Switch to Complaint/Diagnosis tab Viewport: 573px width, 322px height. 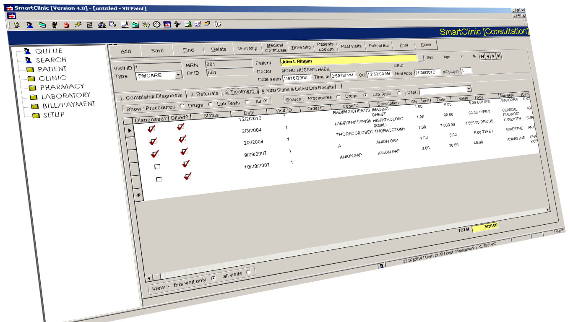[x=151, y=96]
